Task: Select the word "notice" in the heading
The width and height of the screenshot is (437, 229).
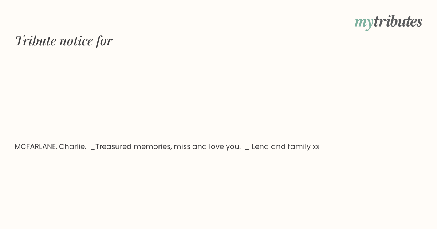Action: pos(76,41)
